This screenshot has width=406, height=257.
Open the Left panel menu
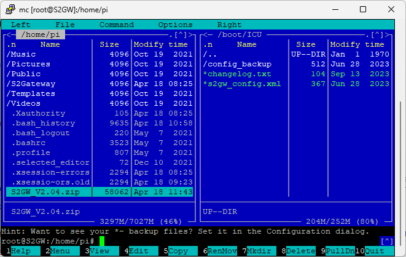tap(20, 25)
